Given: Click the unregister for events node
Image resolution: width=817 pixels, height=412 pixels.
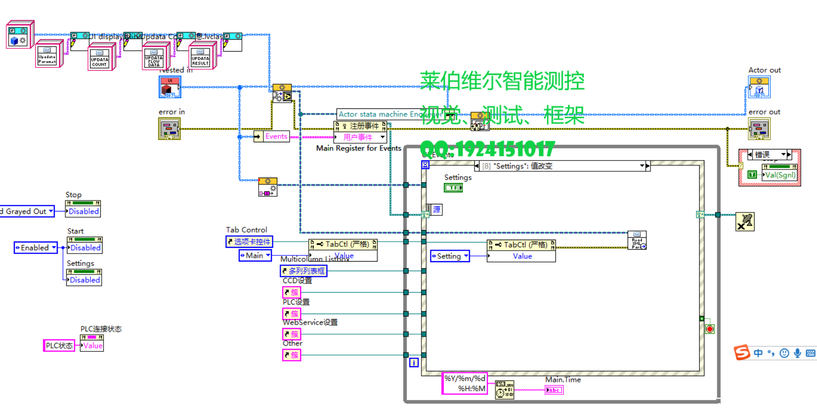Looking at the screenshot, I should coord(745,222).
